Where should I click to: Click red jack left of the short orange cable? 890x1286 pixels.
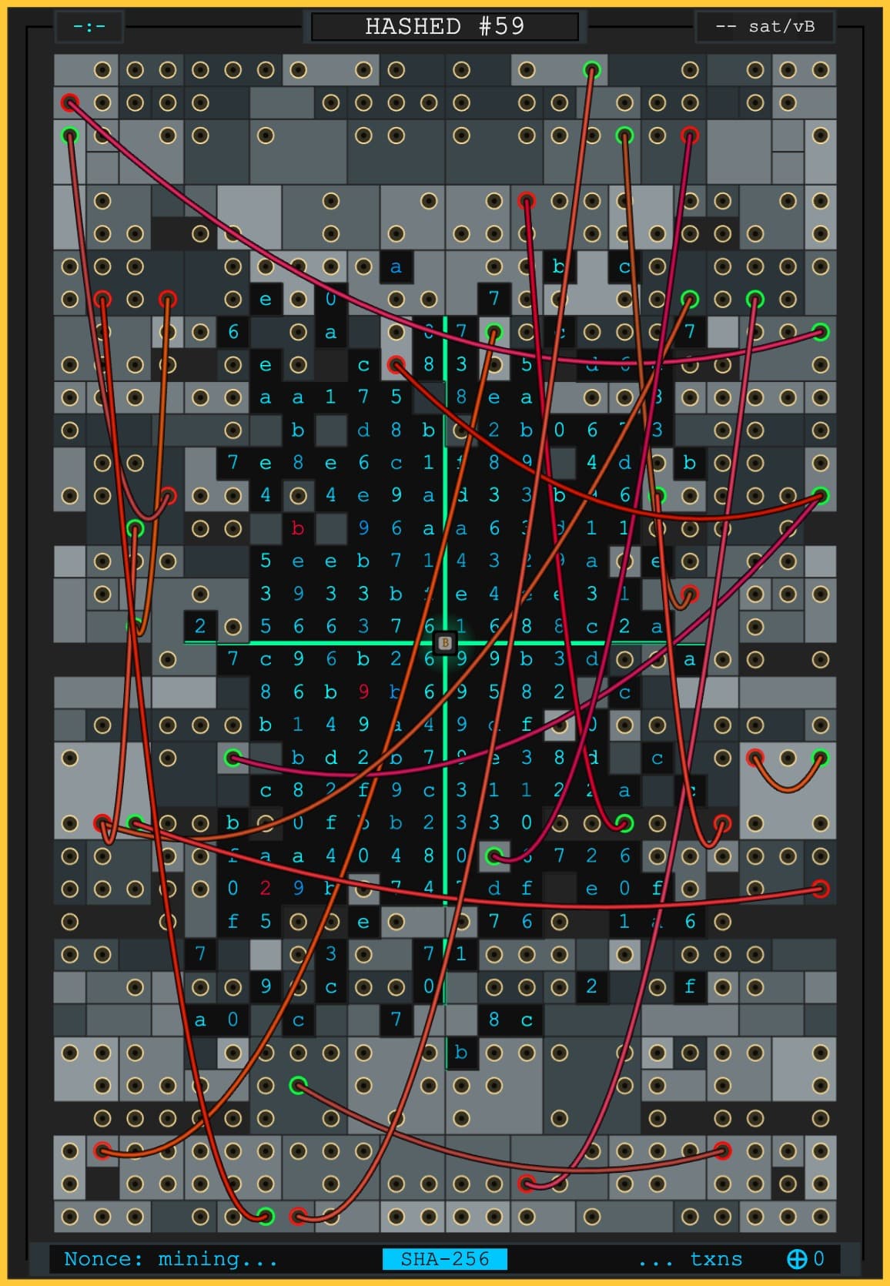755,758
